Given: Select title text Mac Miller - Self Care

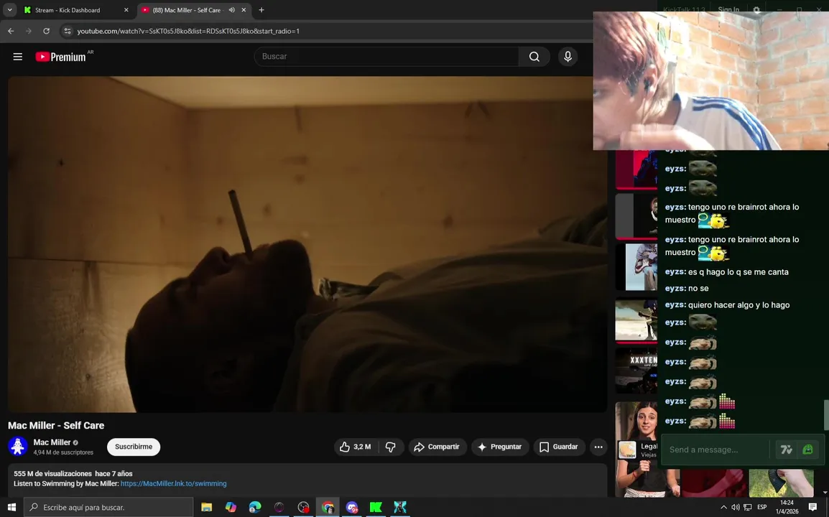Looking at the screenshot, I should (56, 426).
